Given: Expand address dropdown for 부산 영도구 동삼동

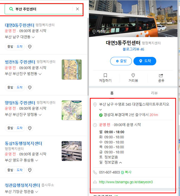Looking at the screenshot, I should (37, 160).
